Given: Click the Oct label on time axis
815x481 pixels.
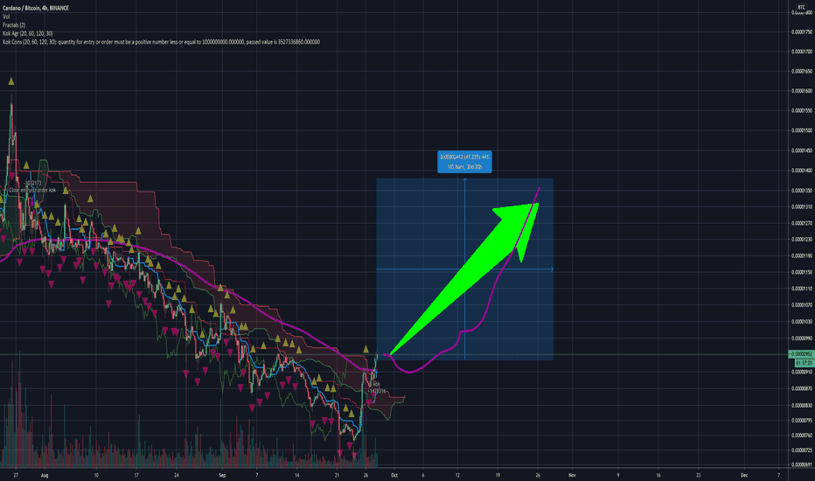Looking at the screenshot, I should tap(394, 475).
